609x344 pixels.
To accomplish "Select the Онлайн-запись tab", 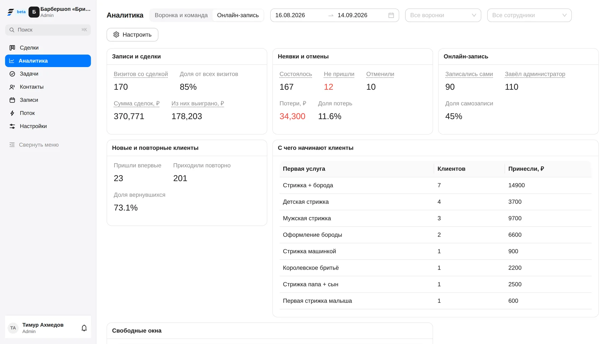I will tap(238, 15).
